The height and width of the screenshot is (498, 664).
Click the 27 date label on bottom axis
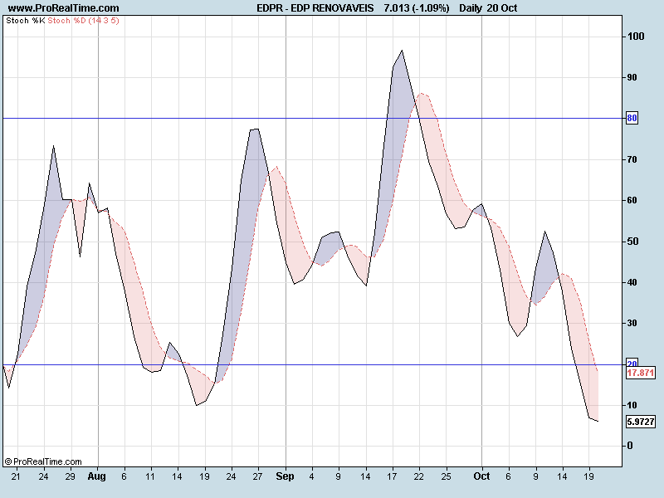(257, 476)
